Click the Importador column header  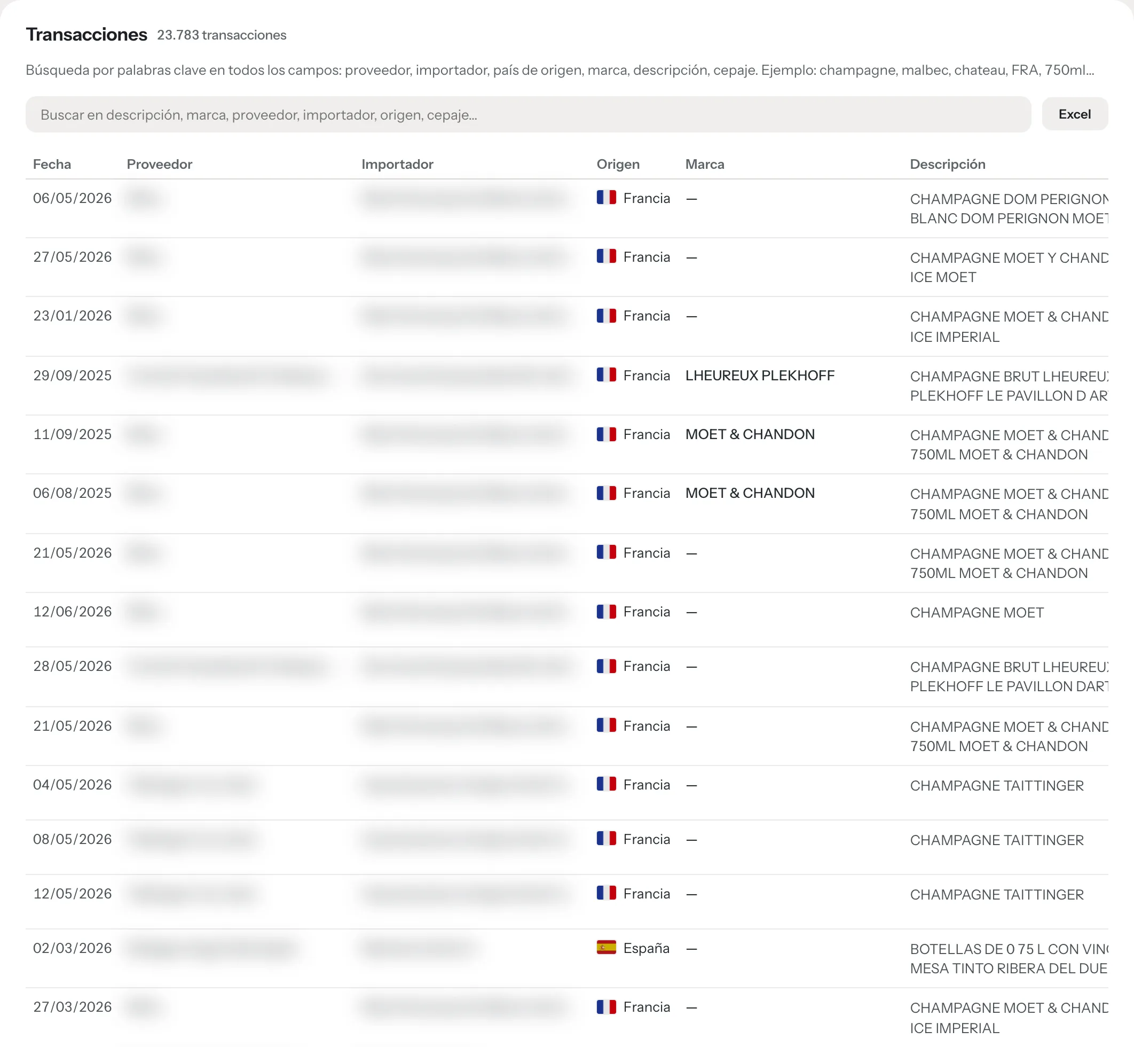click(x=397, y=165)
